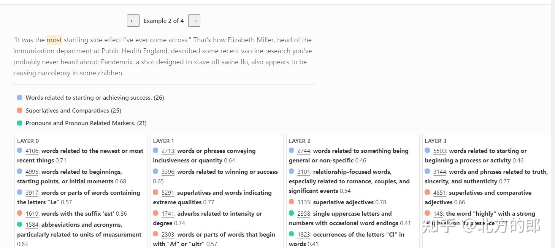This screenshot has height=248, width=555.
Task: Open feature 5291 superlatives extreme qualities
Action: [168, 193]
